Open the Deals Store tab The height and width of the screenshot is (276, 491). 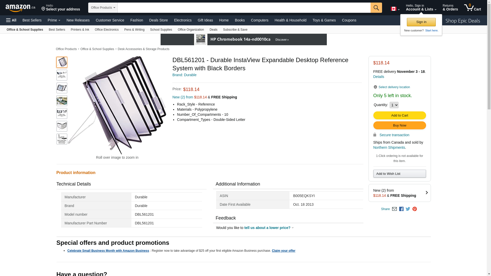point(158,20)
